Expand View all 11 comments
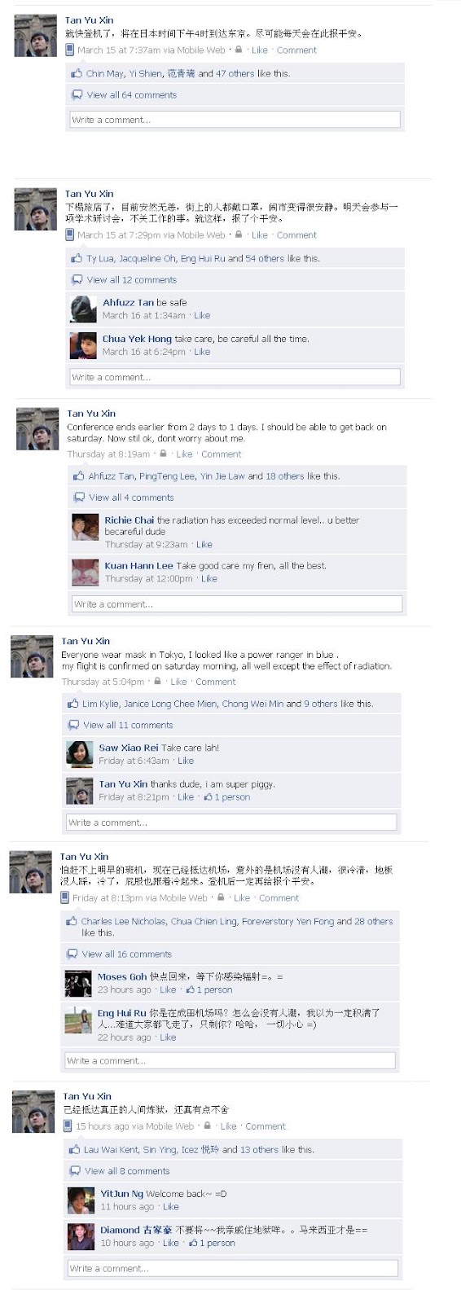Screen dimensions: 461x1303 [x=128, y=725]
